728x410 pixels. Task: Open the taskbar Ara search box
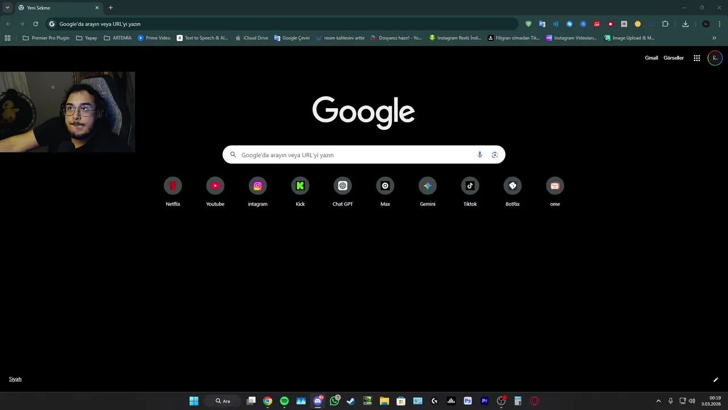(223, 401)
